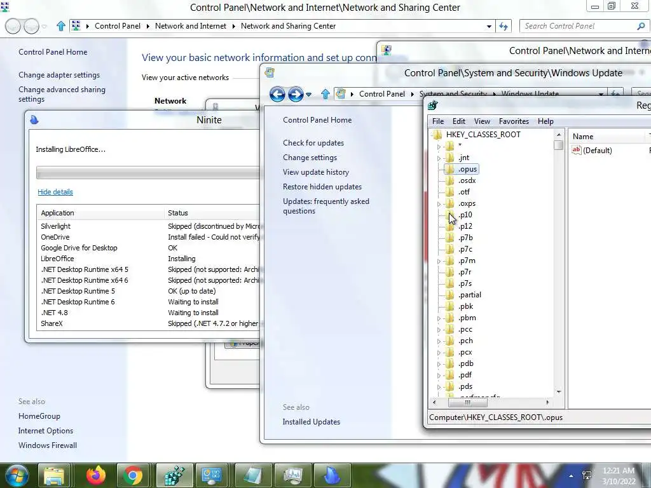The image size is (651, 488).
Task: Open the Registry Editor Edit menu
Action: pos(459,121)
